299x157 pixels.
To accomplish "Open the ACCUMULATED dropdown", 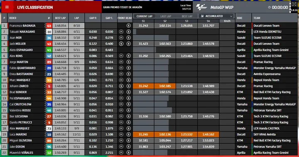I will 217,16.
